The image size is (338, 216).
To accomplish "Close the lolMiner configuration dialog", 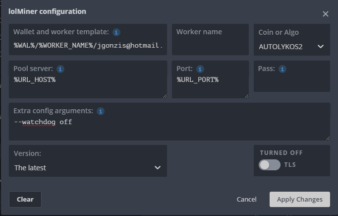I will click(325, 14).
